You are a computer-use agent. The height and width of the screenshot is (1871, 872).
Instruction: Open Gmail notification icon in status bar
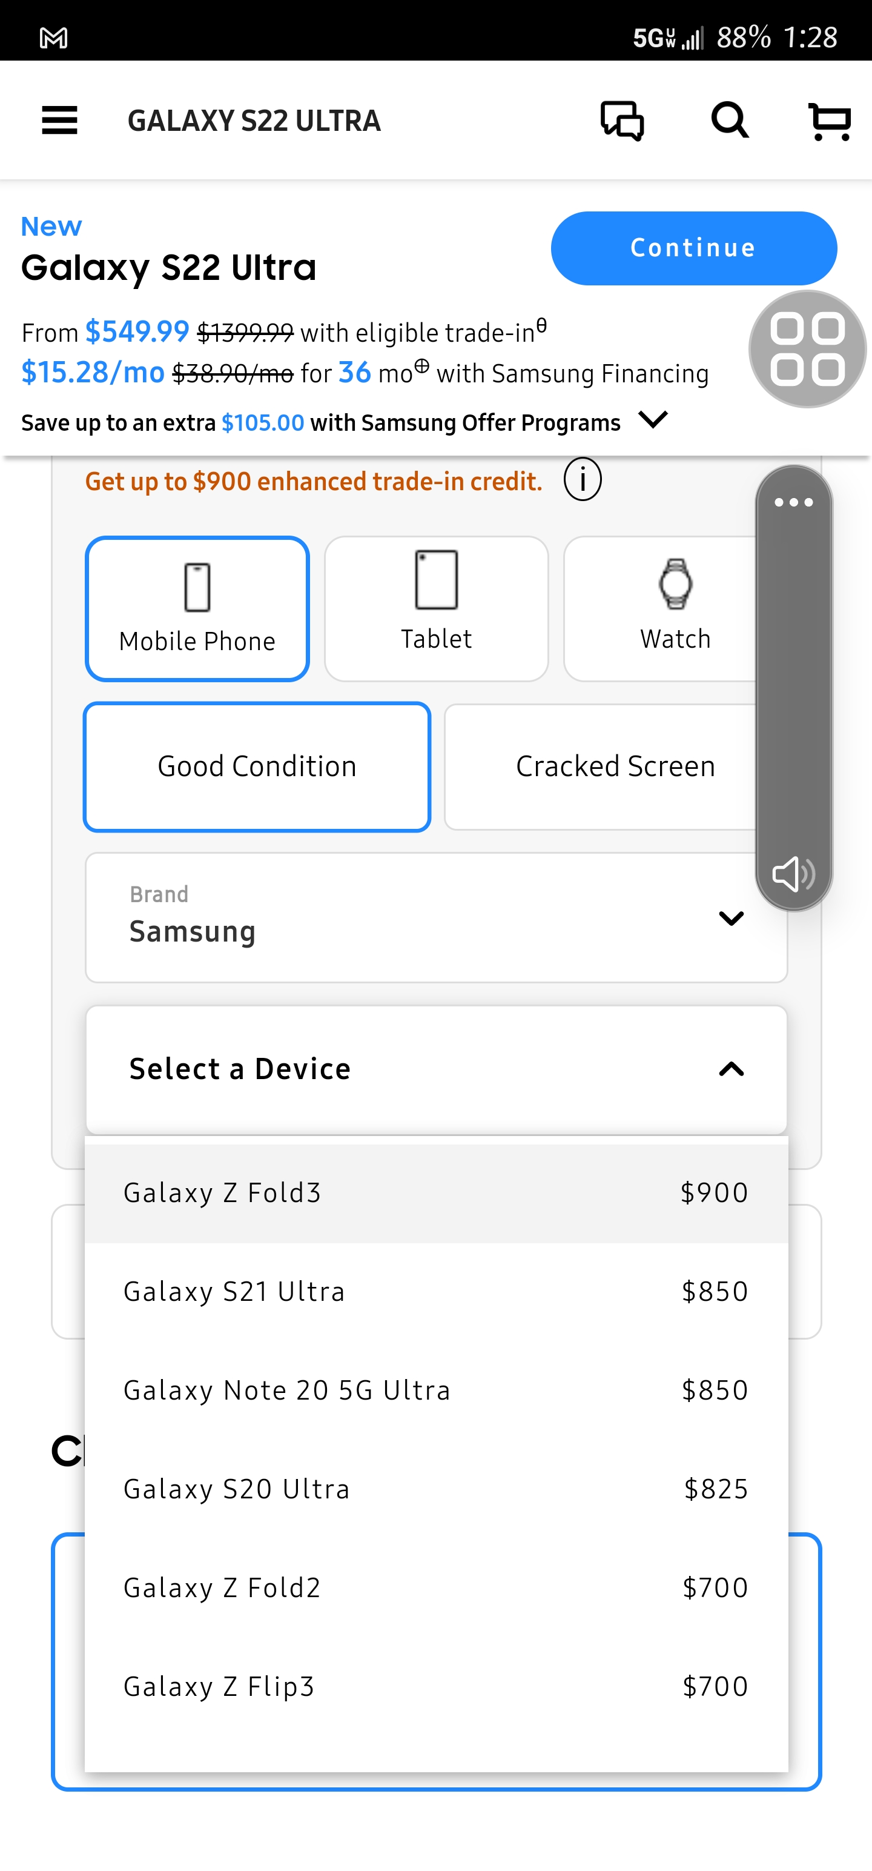pos(54,37)
